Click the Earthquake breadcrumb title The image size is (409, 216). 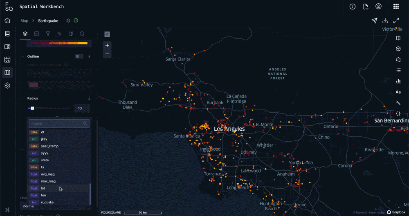pos(48,20)
